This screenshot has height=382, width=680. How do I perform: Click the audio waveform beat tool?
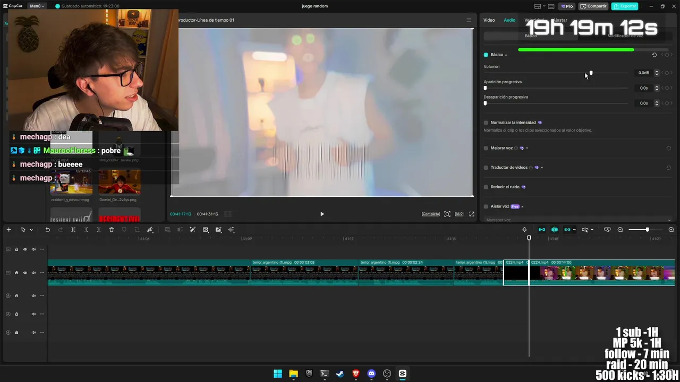(x=232, y=230)
